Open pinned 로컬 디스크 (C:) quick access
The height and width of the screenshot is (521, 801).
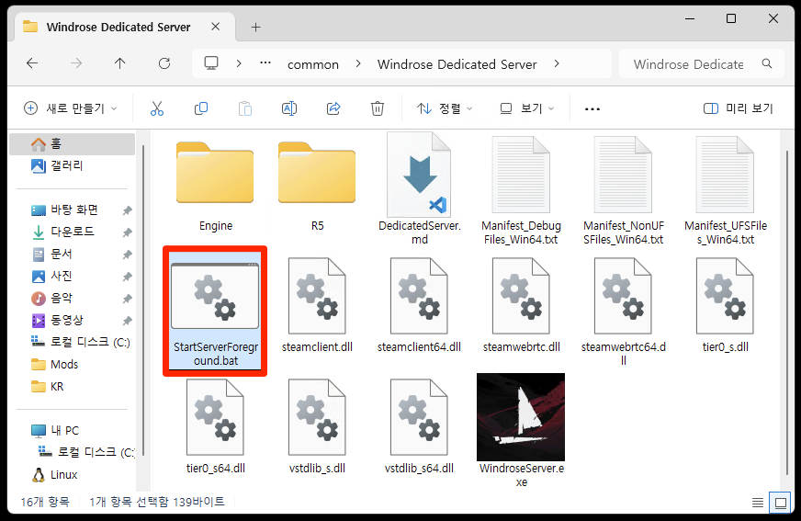(x=72, y=342)
